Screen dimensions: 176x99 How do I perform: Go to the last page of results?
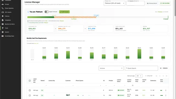(x=166, y=76)
